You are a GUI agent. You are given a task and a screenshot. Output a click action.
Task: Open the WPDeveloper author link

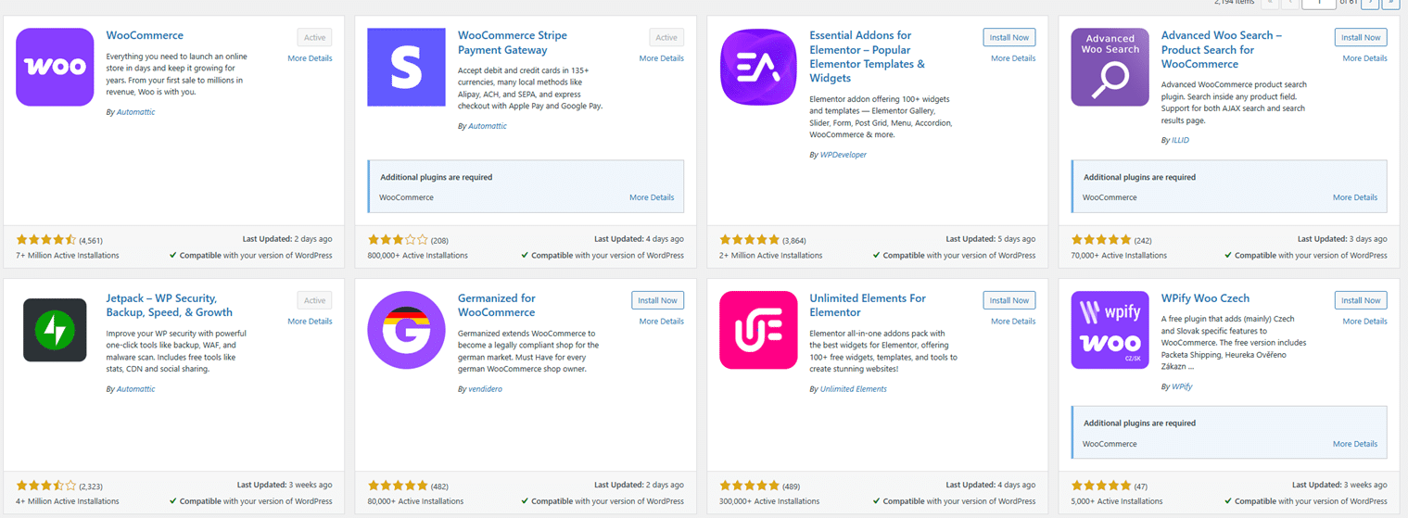(x=843, y=155)
